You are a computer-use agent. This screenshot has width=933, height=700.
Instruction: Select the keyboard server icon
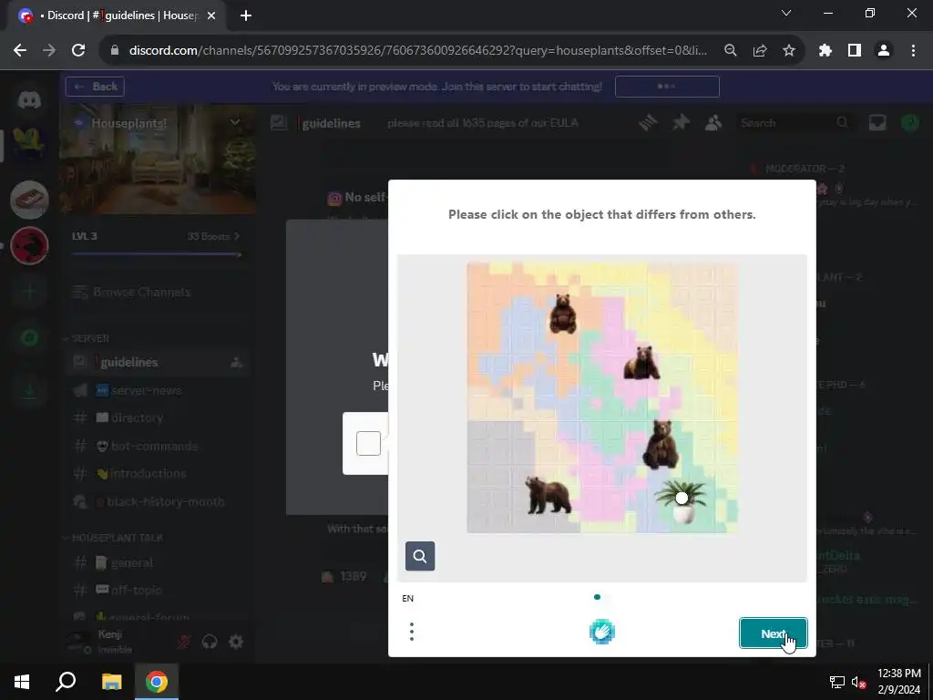click(x=29, y=200)
